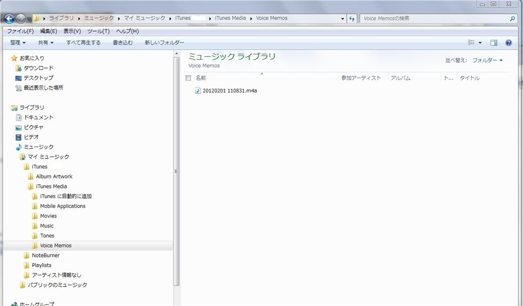Toggle the preview pane icon

pos(494,43)
